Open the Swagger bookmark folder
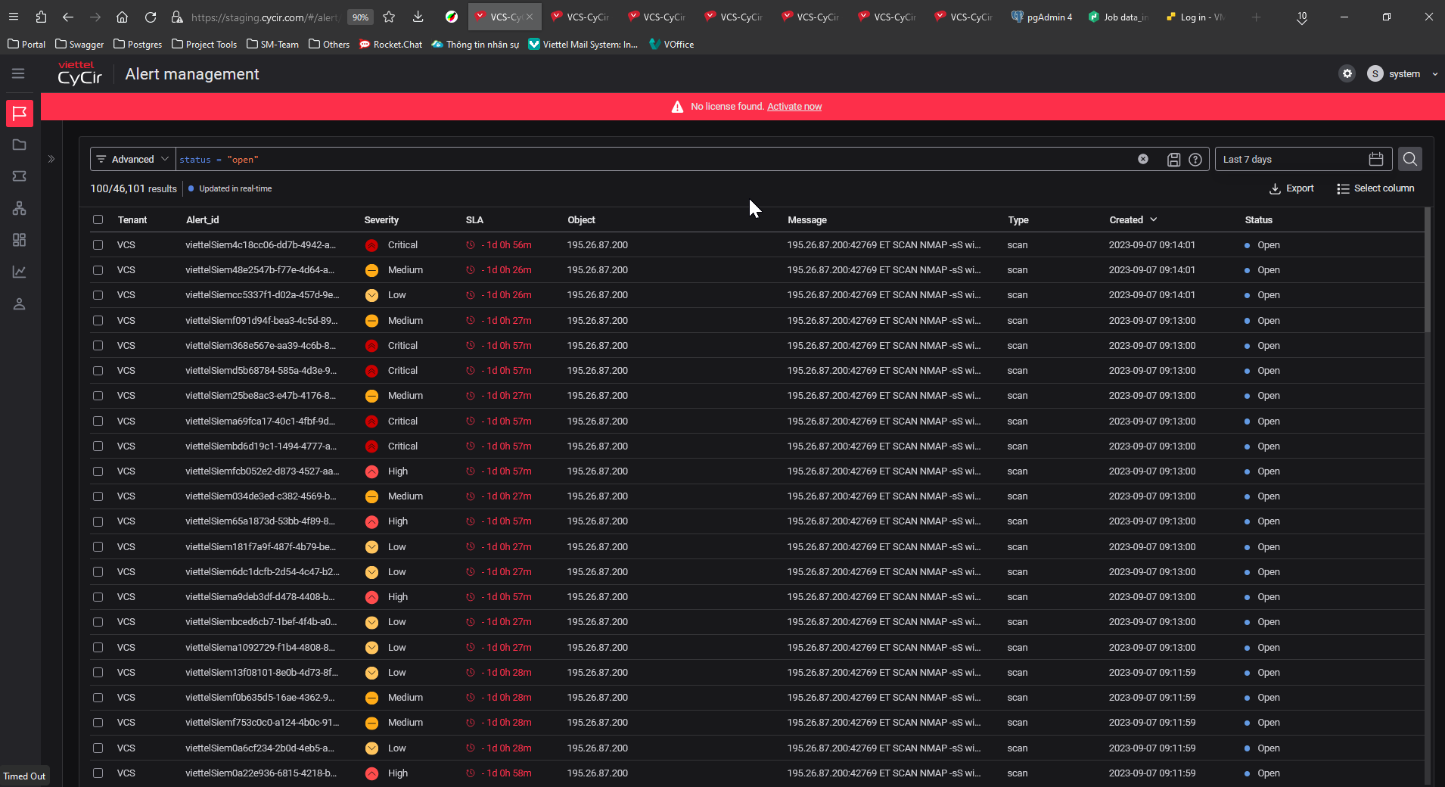This screenshot has height=787, width=1445. 79,45
